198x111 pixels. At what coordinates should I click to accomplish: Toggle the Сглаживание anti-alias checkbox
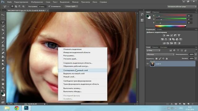tap(49, 6)
